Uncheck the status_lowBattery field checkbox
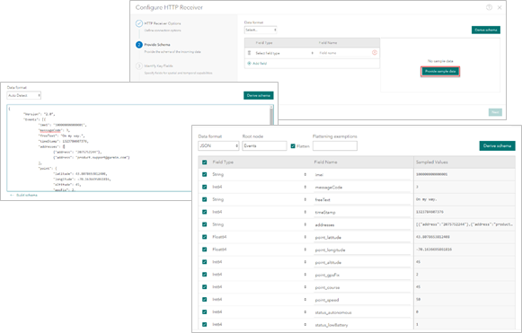Viewport: 522px width, 333px height. tap(205, 324)
